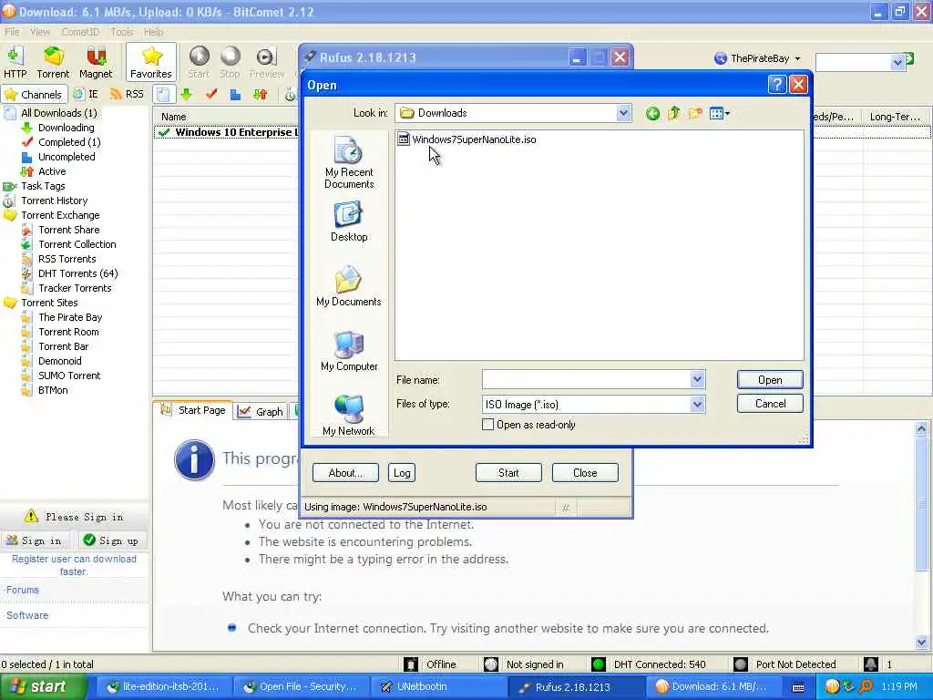Expand the Files of type dropdown

click(697, 404)
